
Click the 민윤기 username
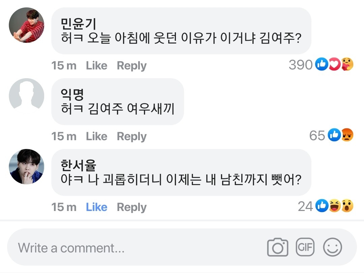[x=78, y=24]
